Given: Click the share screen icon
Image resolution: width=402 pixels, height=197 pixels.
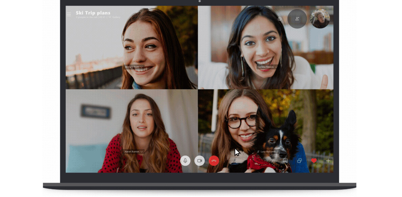Looking at the screenshot, I should coord(299,161).
